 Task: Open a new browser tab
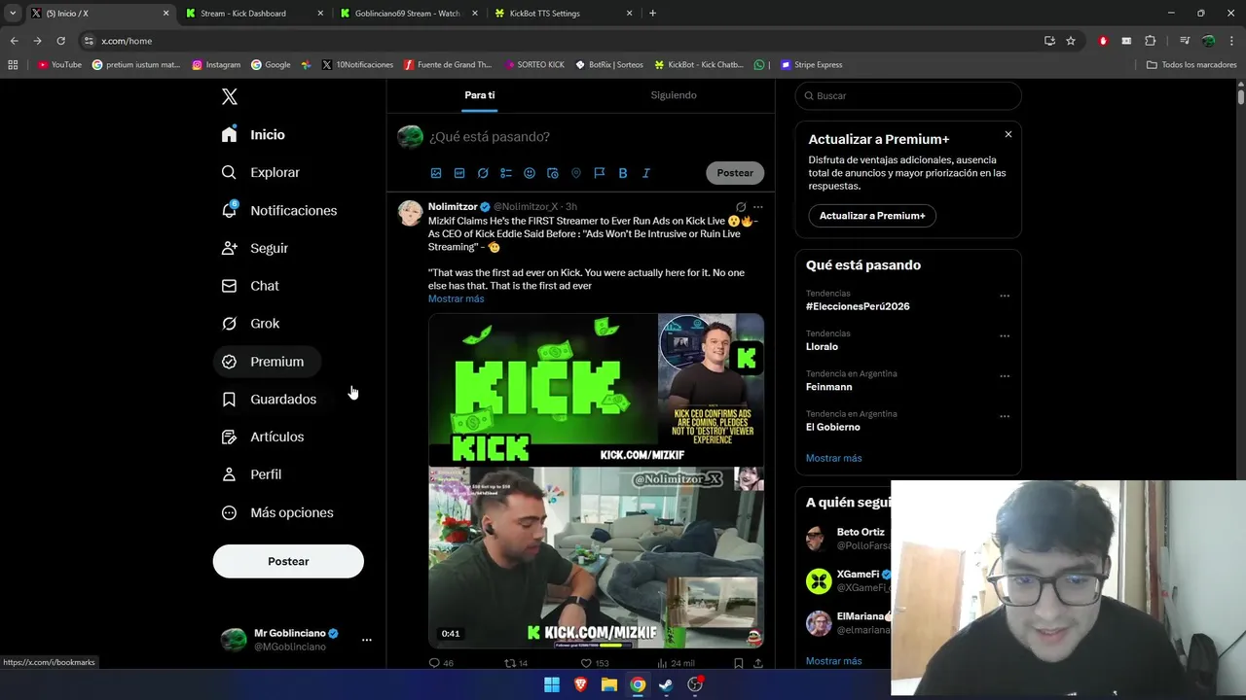pyautogui.click(x=652, y=14)
